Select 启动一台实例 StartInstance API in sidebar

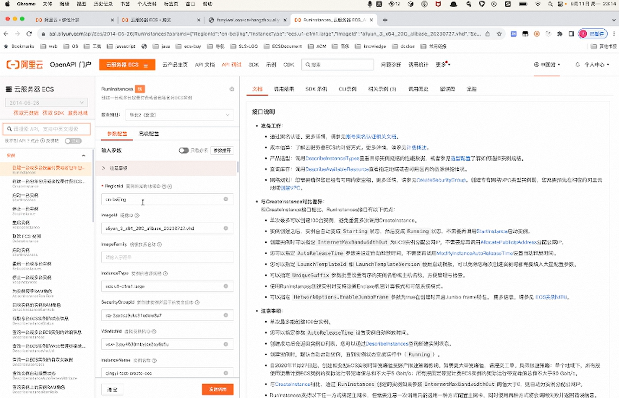[25, 197]
